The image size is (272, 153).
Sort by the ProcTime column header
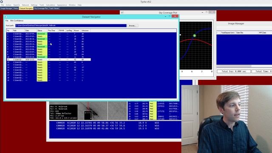pyautogui.click(x=52, y=31)
